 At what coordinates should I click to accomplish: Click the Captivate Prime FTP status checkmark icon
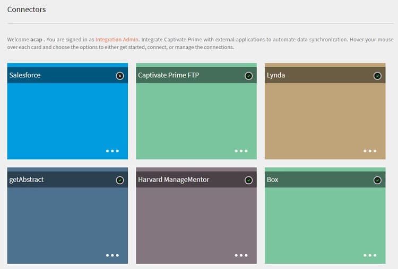[248, 76]
